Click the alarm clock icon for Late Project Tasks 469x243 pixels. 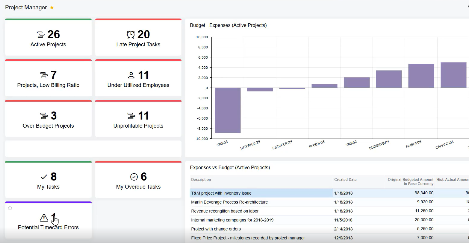click(x=131, y=35)
